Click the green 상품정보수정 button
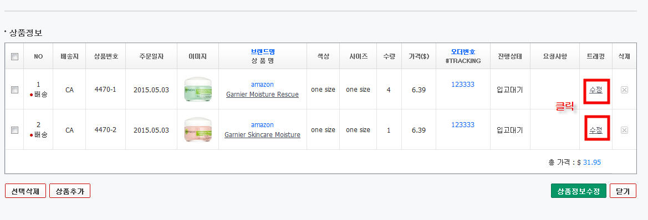Viewport: 648px width, 220px height. tap(579, 191)
